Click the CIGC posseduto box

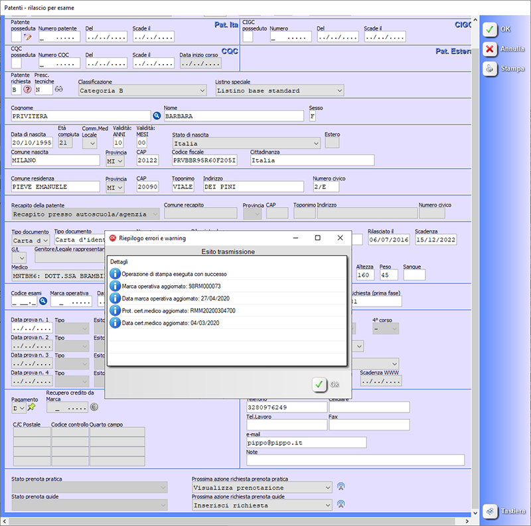coord(248,37)
